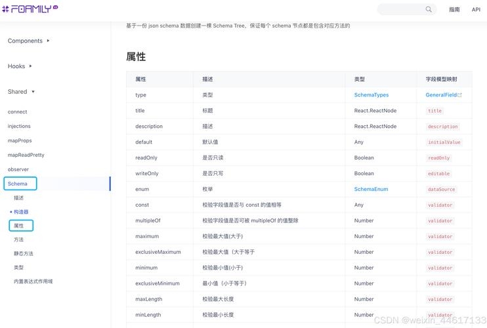Jump to the 方法 anchor
487x328 pixels.
18,239
